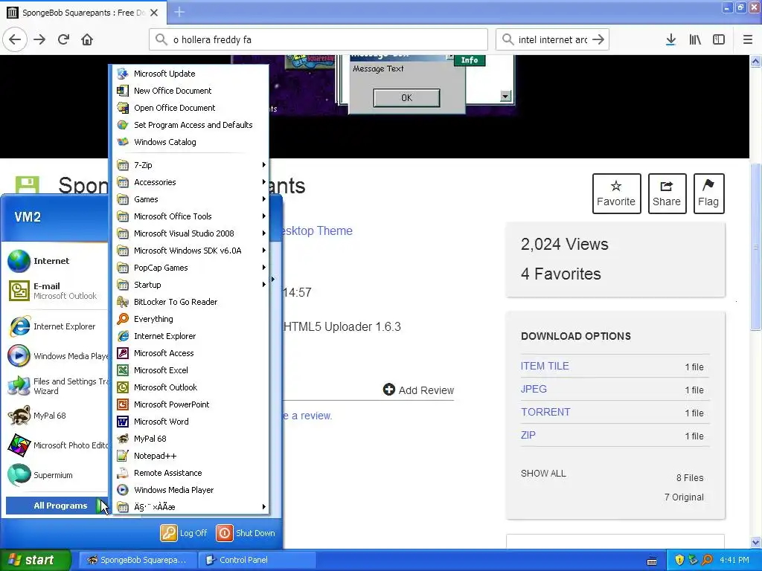The image size is (762, 571).
Task: Click the Log Off button
Action: [184, 533]
